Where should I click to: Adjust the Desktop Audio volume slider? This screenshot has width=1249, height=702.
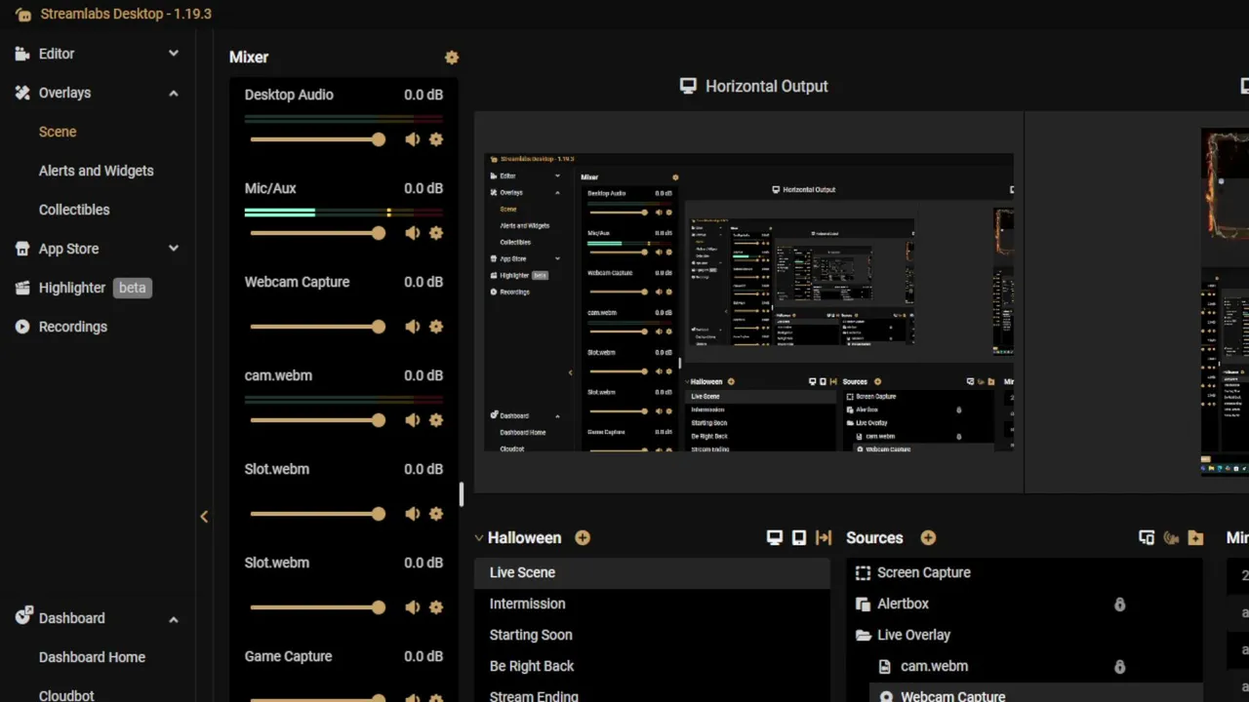tap(317, 139)
